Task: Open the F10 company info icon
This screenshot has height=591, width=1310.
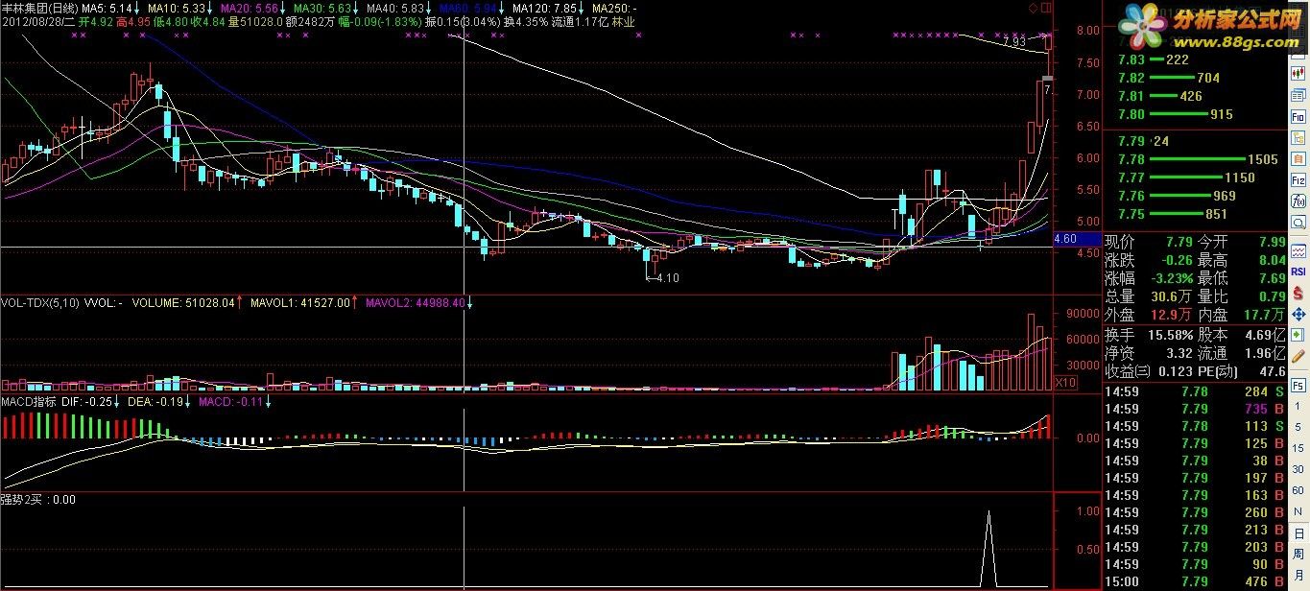Action: 1298,115
